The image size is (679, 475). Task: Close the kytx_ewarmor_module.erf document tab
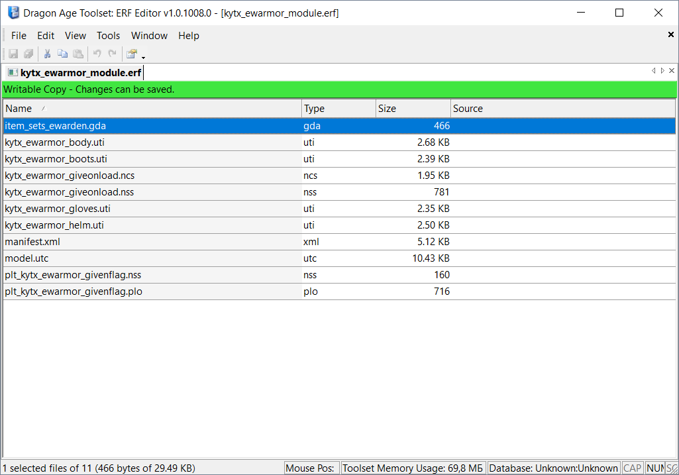click(672, 71)
